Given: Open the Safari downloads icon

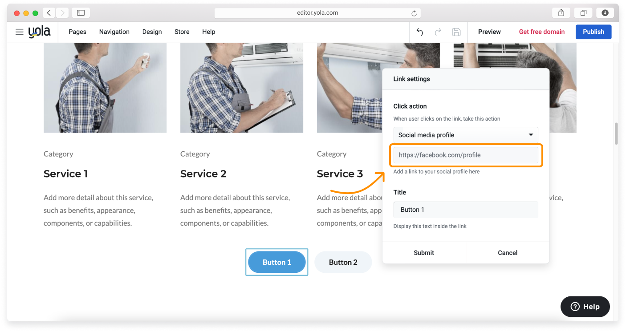Looking at the screenshot, I should pyautogui.click(x=605, y=13).
